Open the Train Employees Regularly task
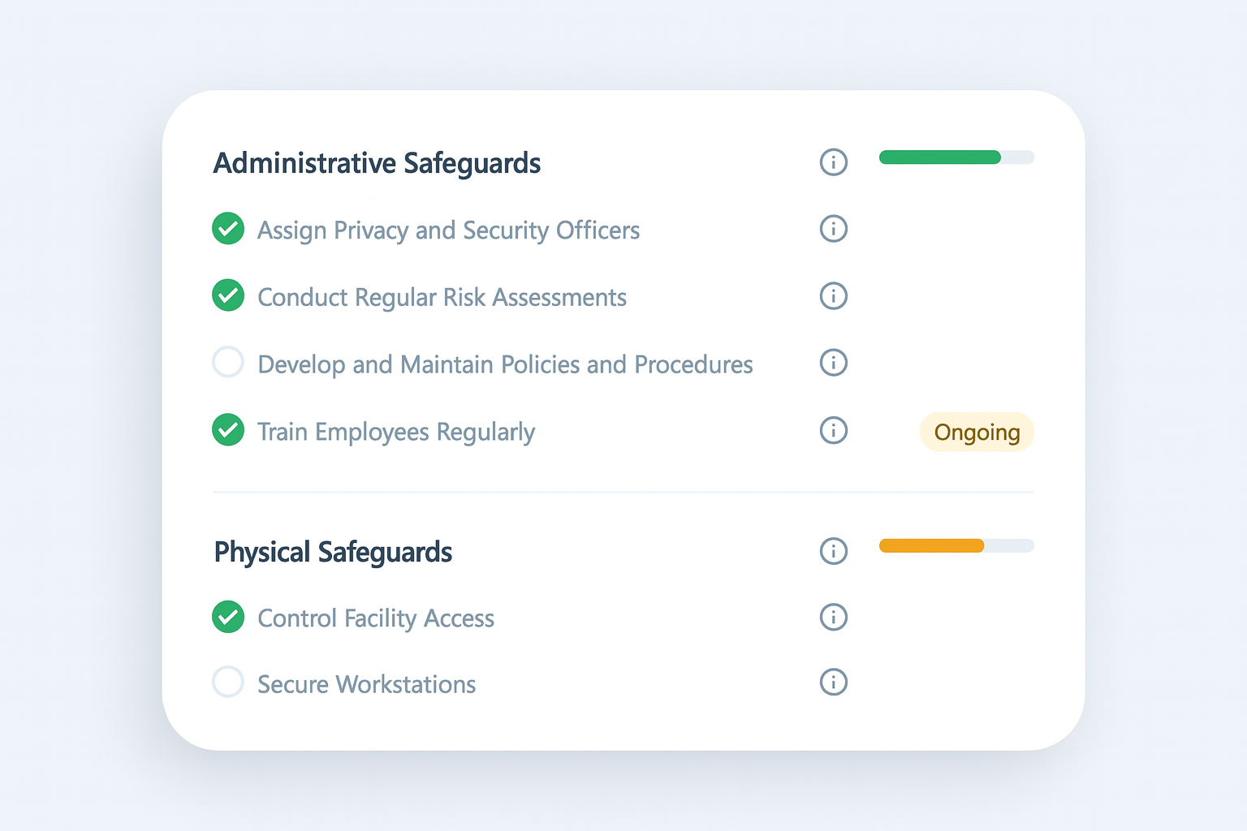This screenshot has height=831, width=1247. pos(395,431)
